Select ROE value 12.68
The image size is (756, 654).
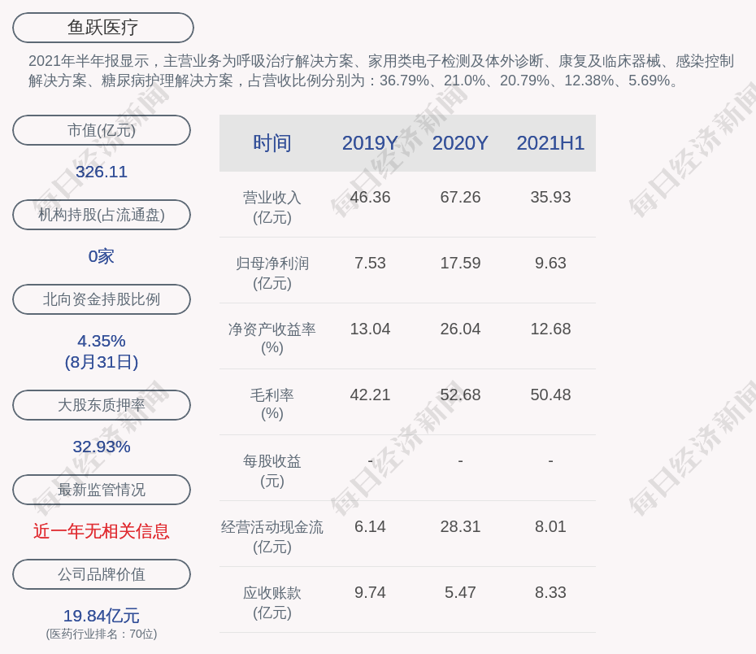550,329
